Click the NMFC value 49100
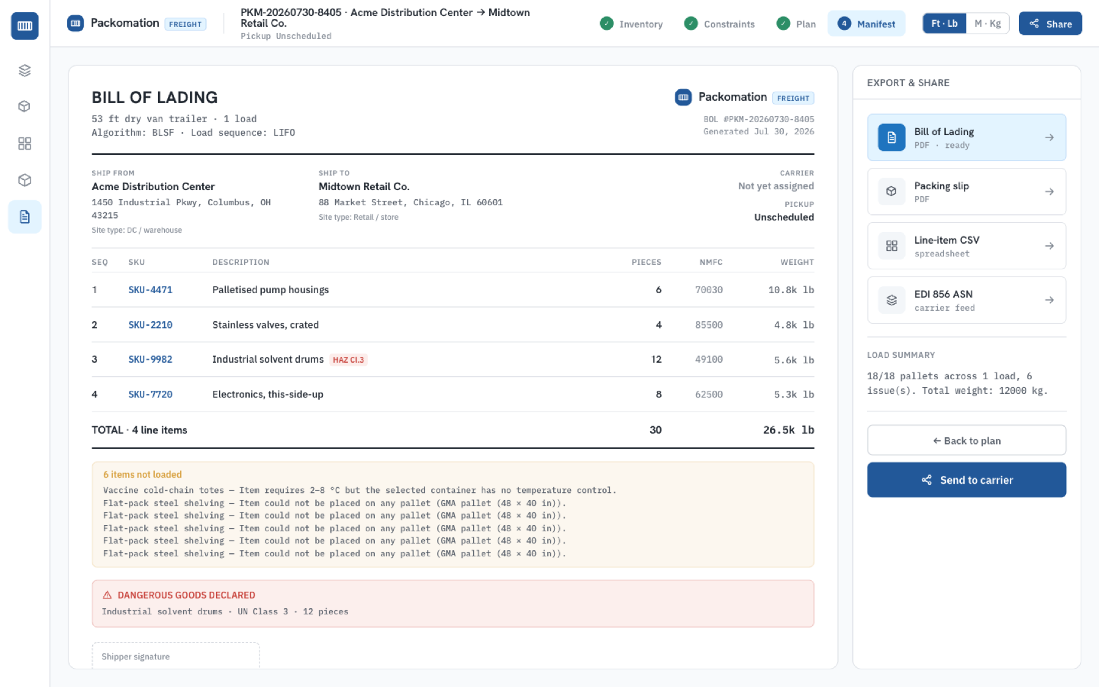 [709, 360]
